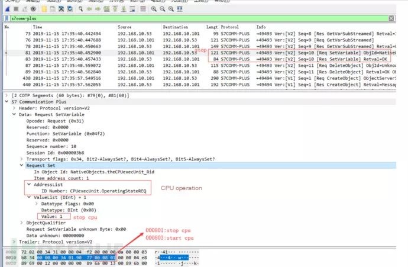Start capturing packets with shark fin icon
This screenshot has height=267, width=408.
tap(8, 9)
